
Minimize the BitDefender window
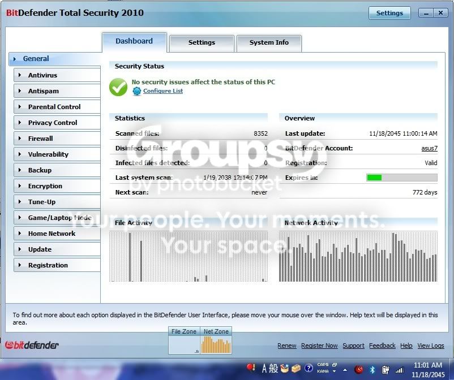pos(426,13)
